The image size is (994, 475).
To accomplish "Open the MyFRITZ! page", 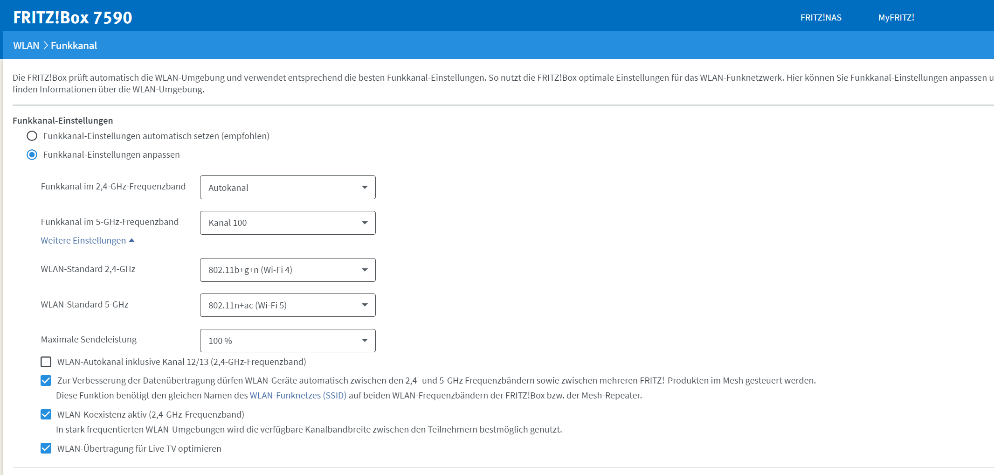I will pos(896,18).
